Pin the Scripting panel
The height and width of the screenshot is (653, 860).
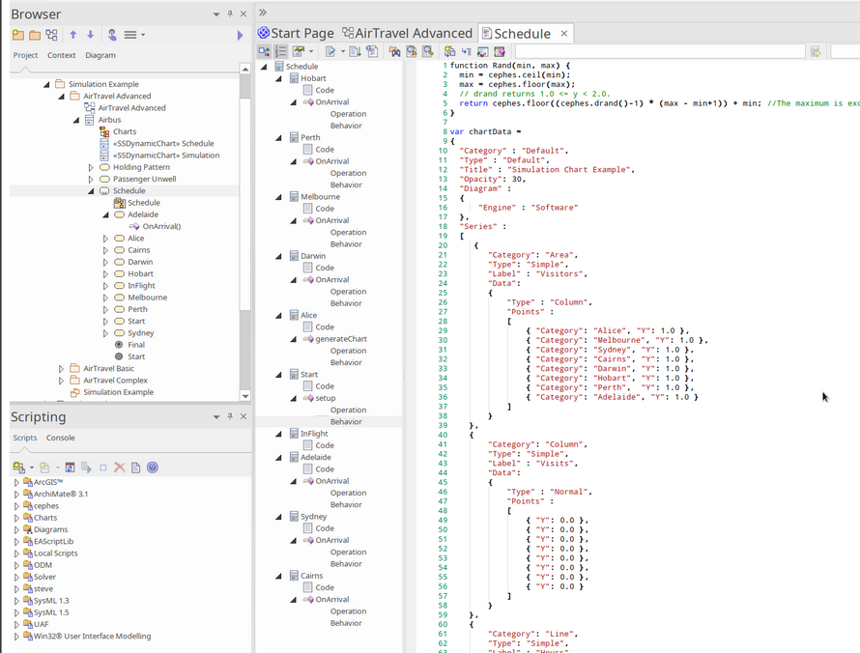click(229, 416)
